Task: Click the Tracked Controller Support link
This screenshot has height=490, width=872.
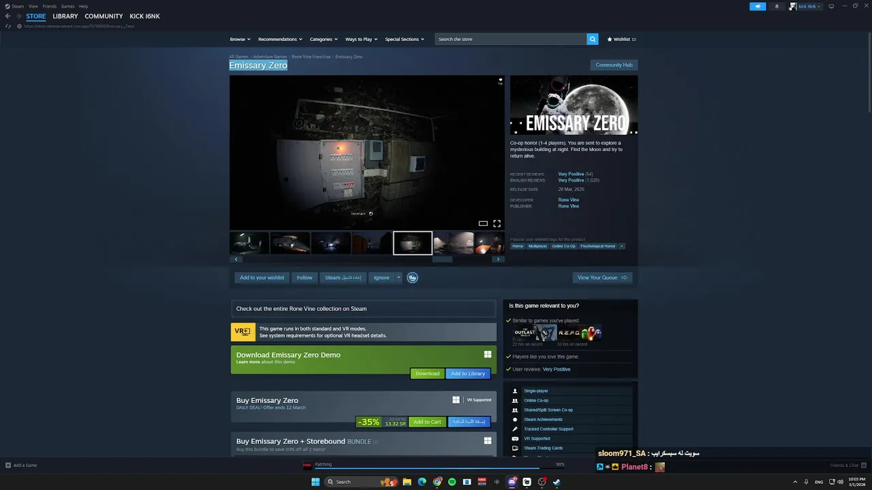Action: pos(548,429)
